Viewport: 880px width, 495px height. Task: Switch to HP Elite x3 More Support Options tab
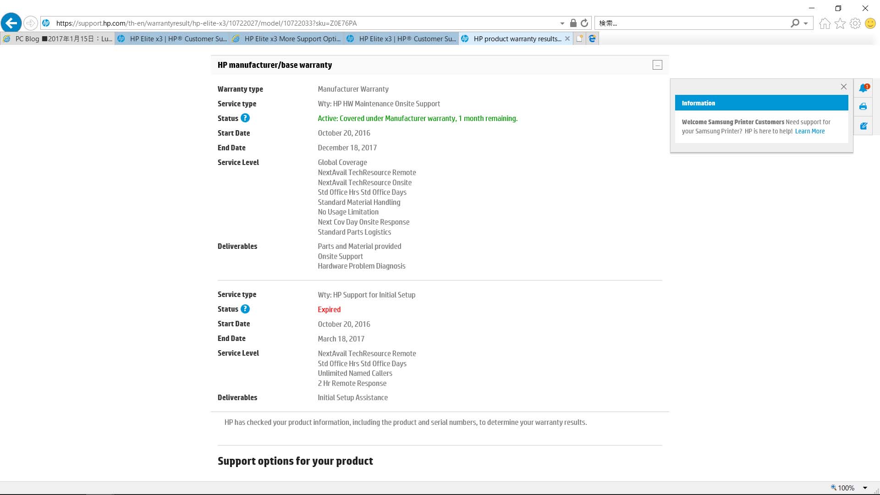coord(286,39)
